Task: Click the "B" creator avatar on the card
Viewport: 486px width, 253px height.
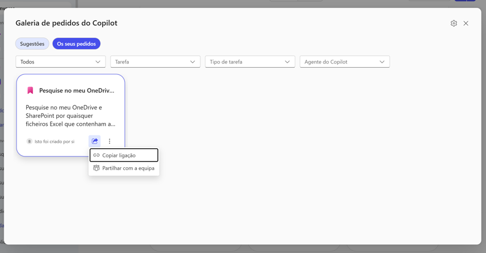Action: click(29, 141)
